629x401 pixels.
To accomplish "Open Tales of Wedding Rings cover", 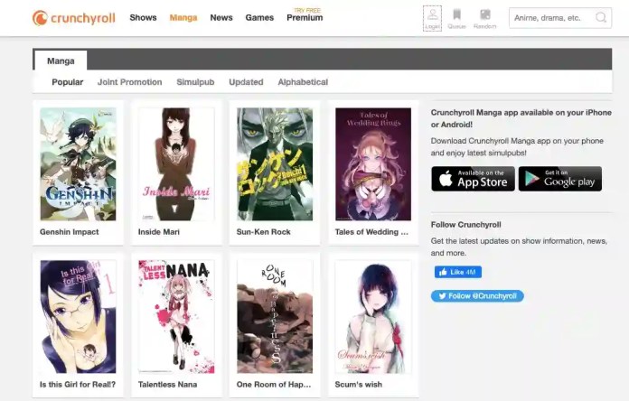I will click(373, 164).
